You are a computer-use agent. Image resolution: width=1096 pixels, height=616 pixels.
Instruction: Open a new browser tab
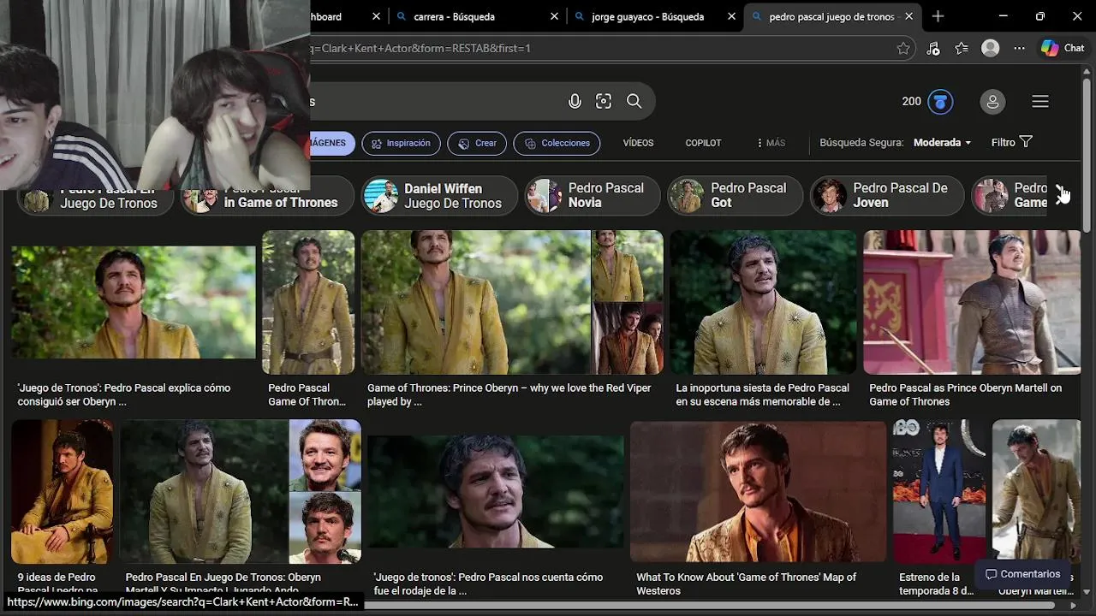point(938,16)
